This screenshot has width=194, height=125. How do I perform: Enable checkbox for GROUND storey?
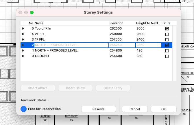167,56
